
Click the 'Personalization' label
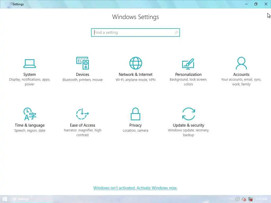coord(188,74)
